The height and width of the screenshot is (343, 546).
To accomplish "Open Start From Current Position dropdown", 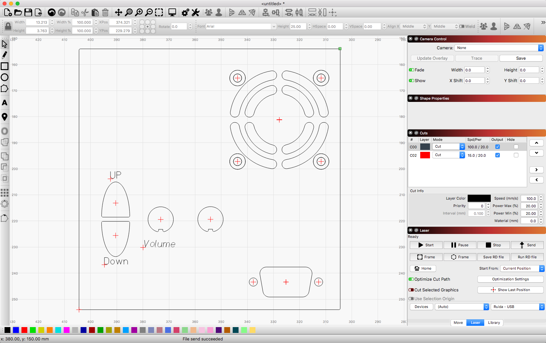I will [522, 268].
